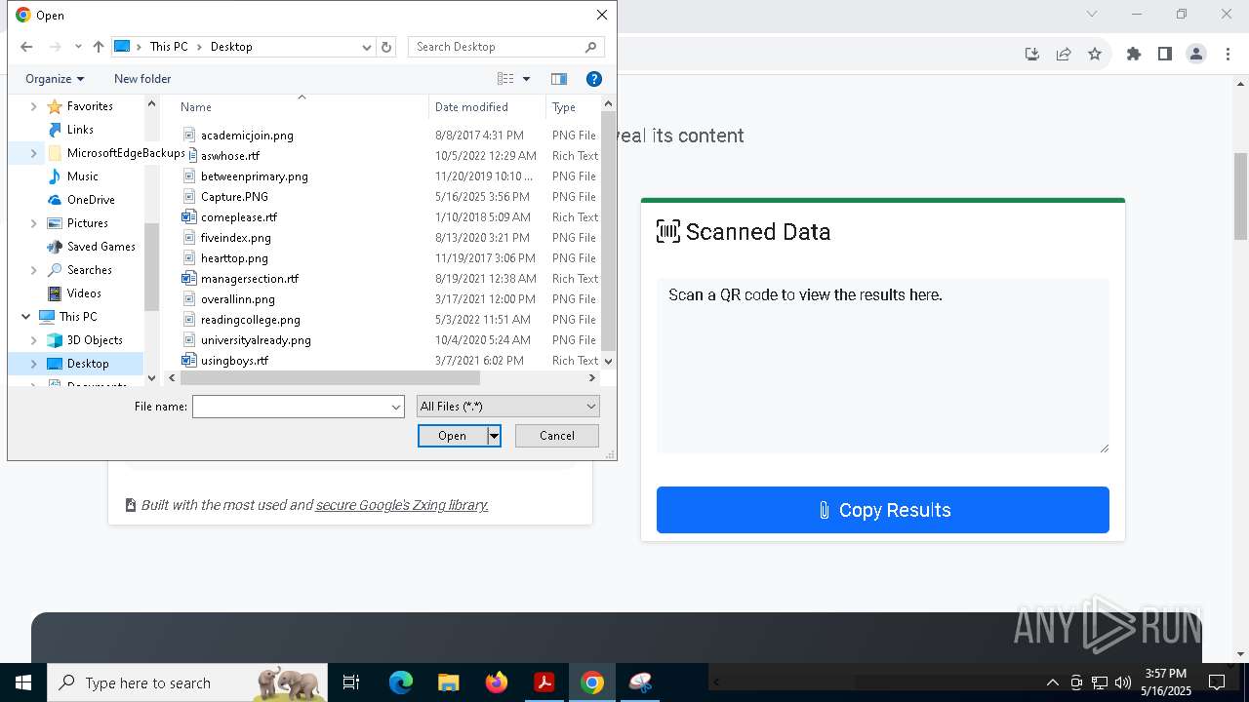Open the file type filter dropdown
Viewport: 1249px width, 702px height.
pos(507,407)
